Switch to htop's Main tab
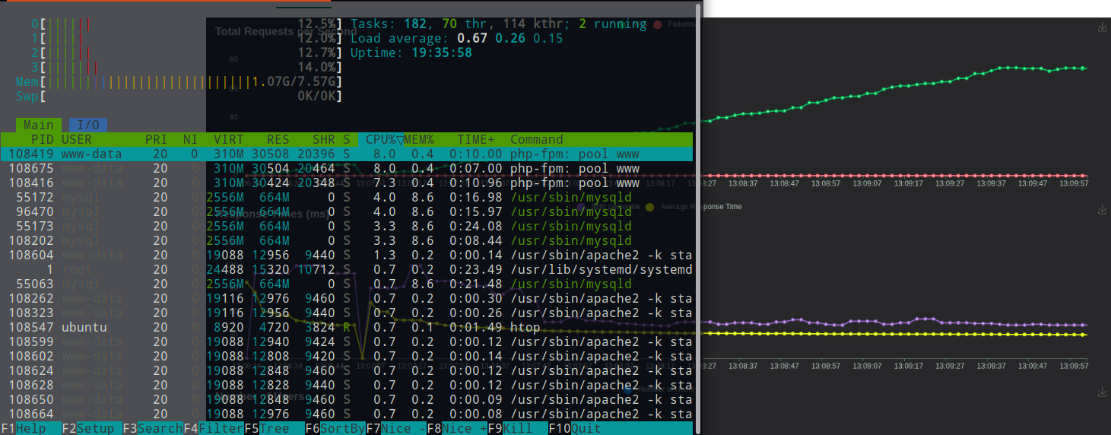This screenshot has width=1111, height=435. point(38,125)
